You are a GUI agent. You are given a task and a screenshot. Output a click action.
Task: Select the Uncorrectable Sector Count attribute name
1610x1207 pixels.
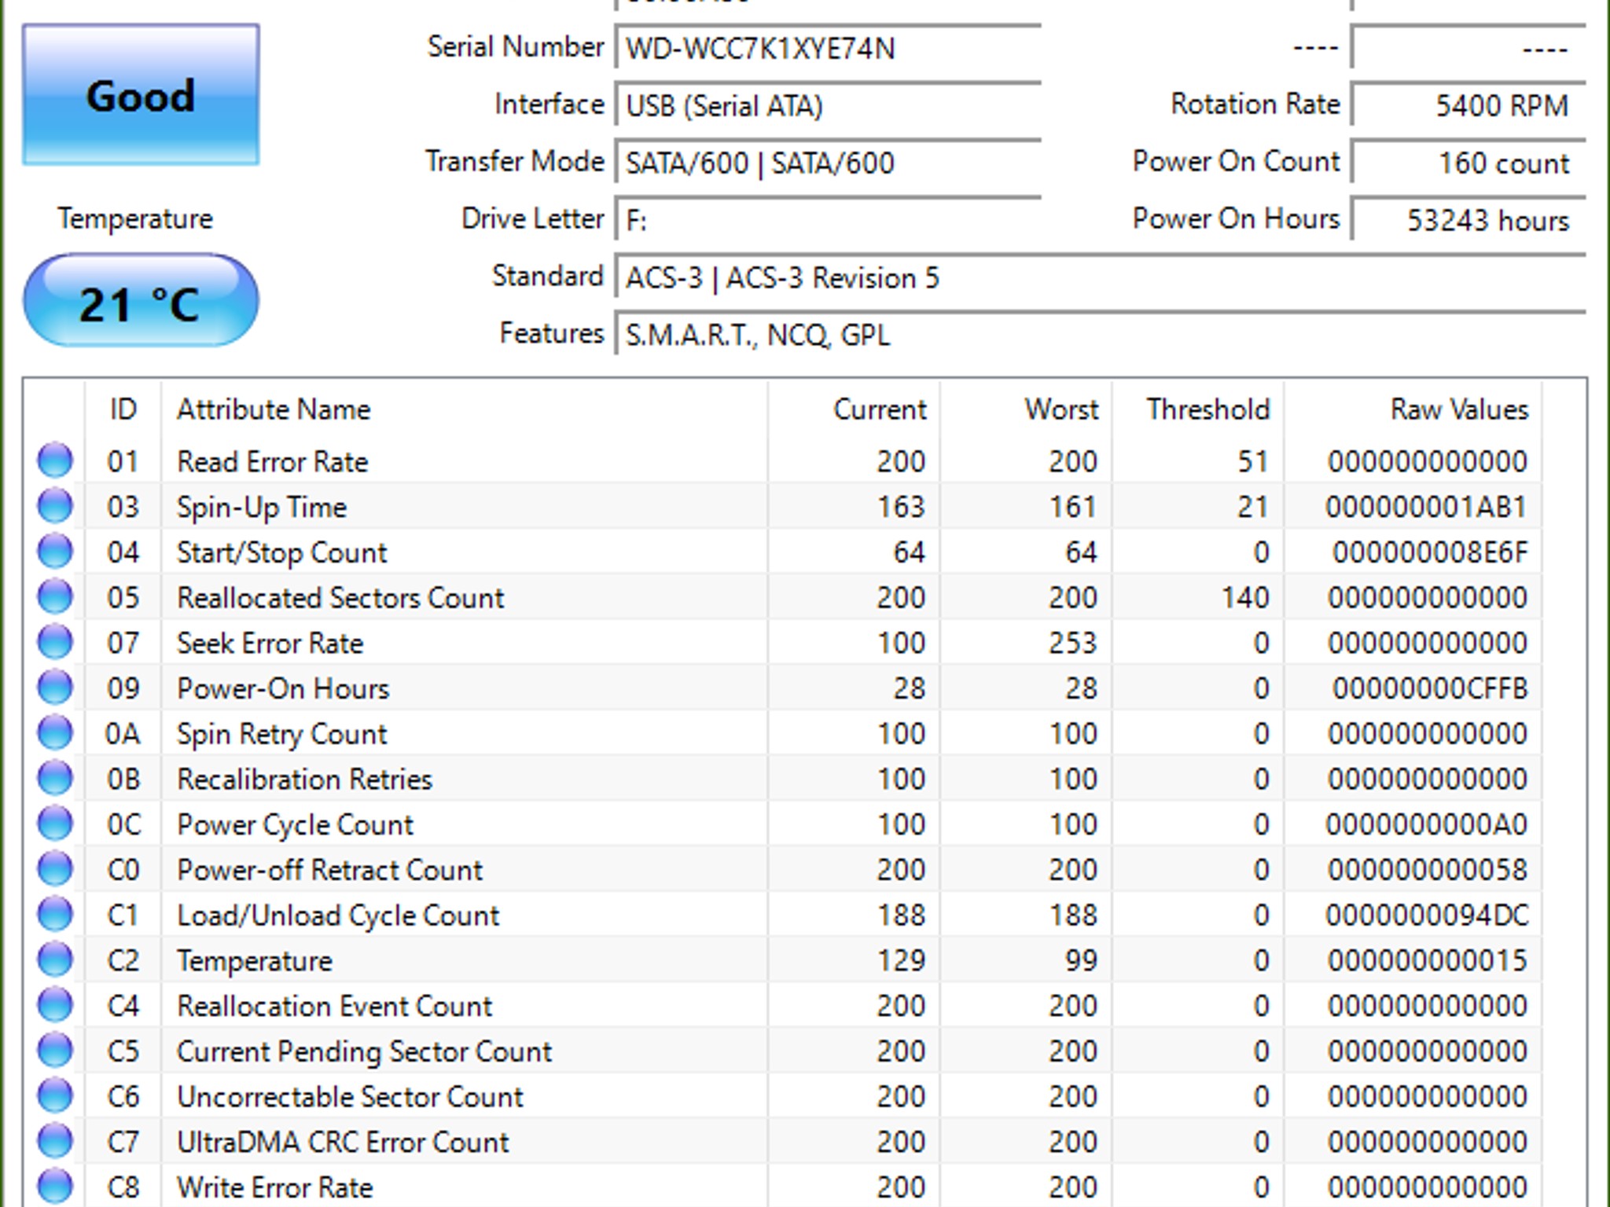[350, 1097]
